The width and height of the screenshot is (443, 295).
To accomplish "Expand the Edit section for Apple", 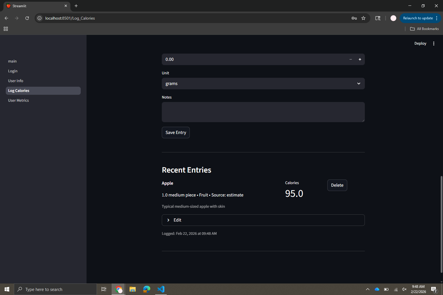I will pyautogui.click(x=263, y=220).
